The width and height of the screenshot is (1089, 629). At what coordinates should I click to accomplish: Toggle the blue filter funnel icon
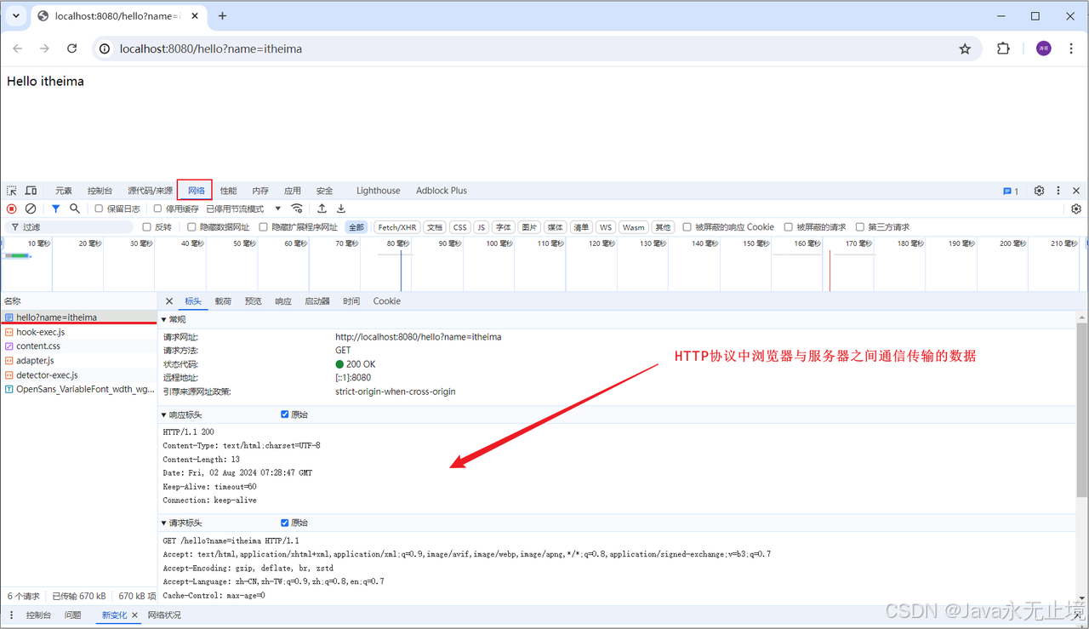point(55,209)
